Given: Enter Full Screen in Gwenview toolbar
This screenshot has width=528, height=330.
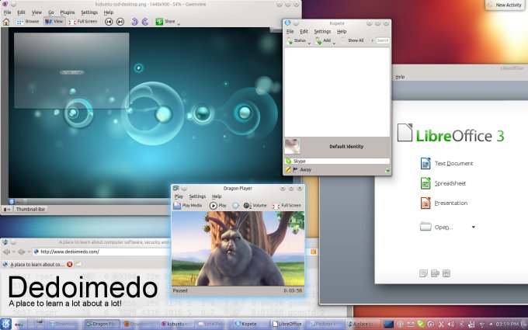Looking at the screenshot, I should [x=83, y=22].
